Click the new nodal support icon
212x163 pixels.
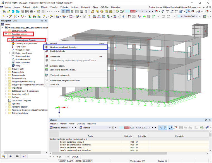(30, 16)
